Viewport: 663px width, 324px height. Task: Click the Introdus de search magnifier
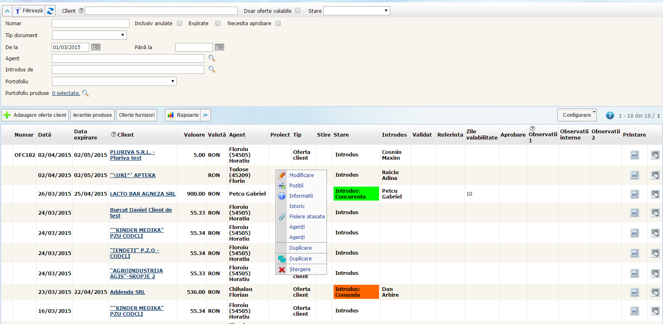point(212,70)
